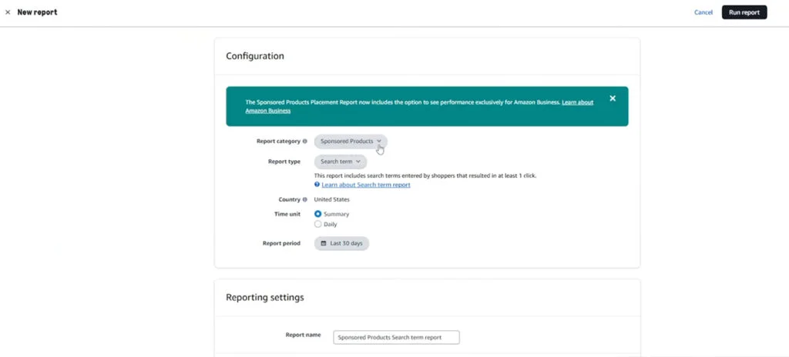Viewport: 789px width, 357px height.
Task: Click Run report button
Action: point(744,12)
